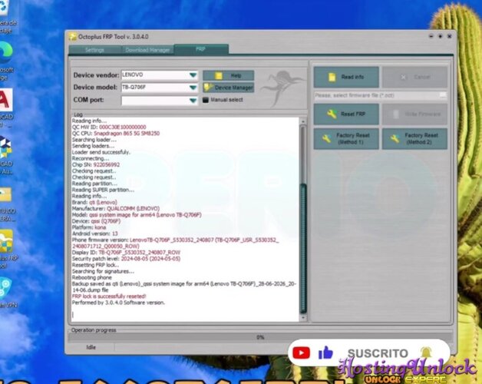Run Factory Reset Method 2
Viewport: 482px width, 384px height.
pos(414,139)
